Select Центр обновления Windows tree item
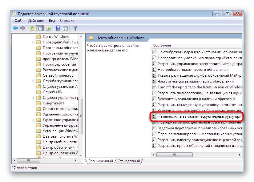254x182 pixels. pos(60,153)
